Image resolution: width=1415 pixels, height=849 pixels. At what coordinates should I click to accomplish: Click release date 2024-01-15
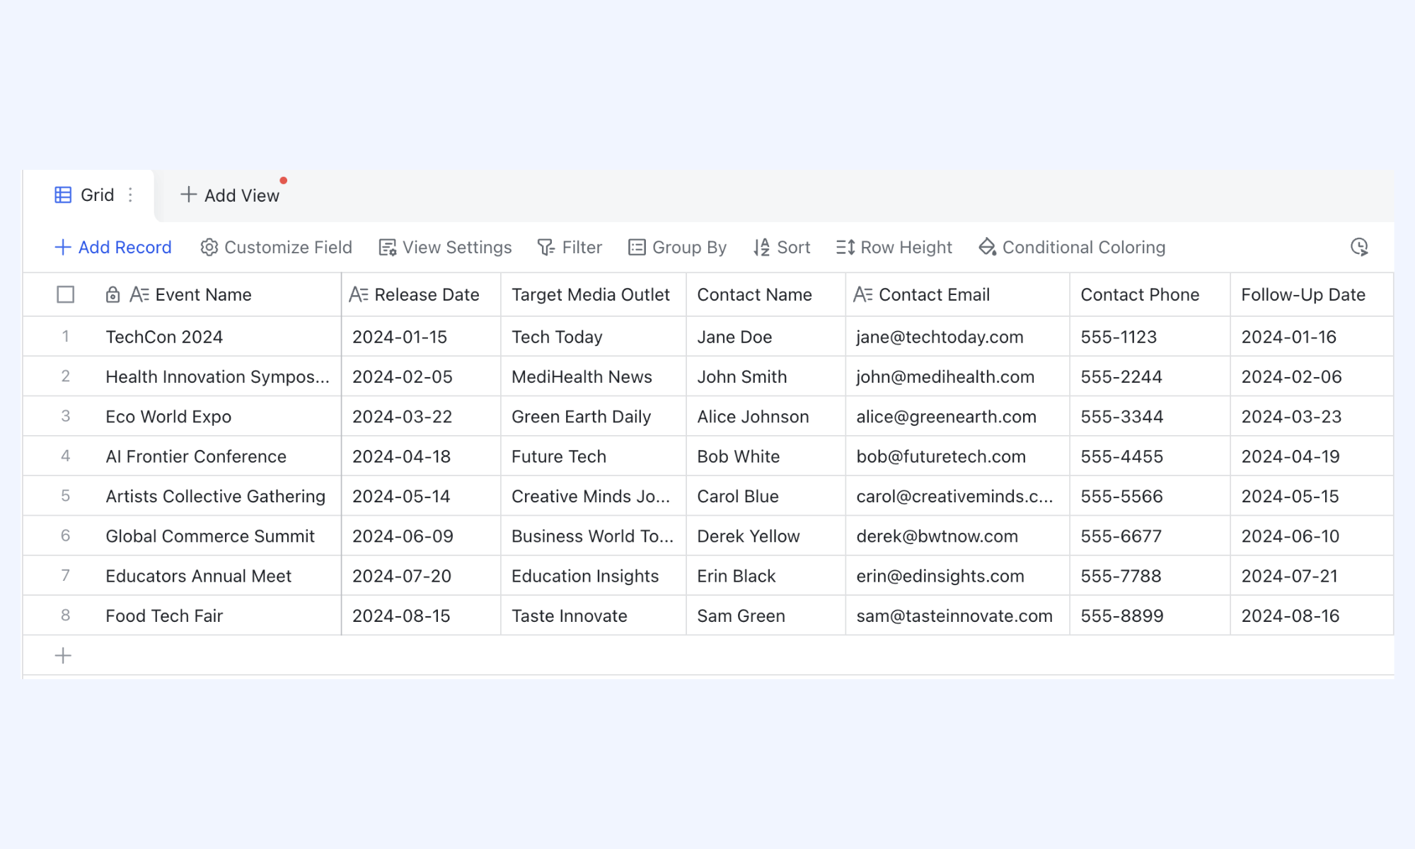coord(421,337)
